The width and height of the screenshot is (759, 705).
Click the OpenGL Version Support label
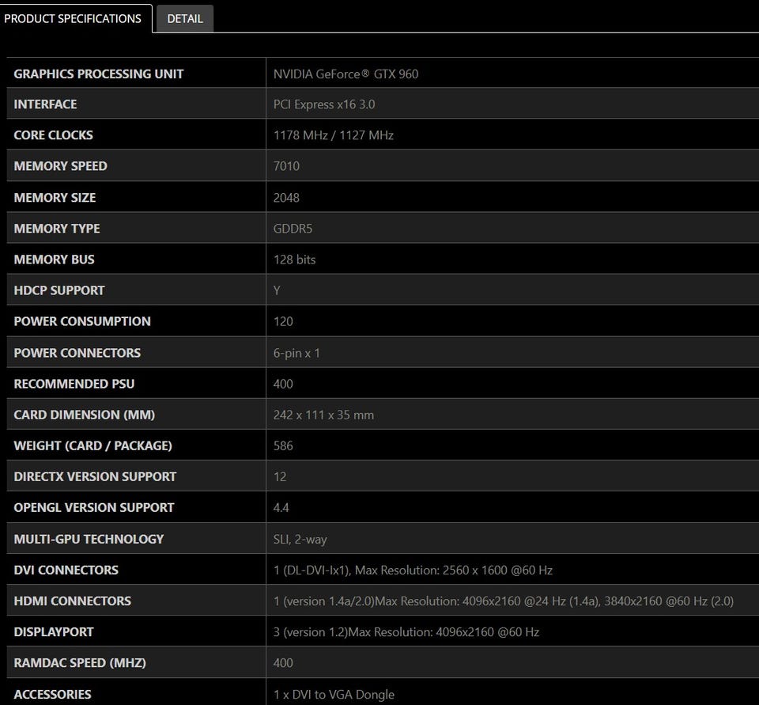click(x=94, y=508)
